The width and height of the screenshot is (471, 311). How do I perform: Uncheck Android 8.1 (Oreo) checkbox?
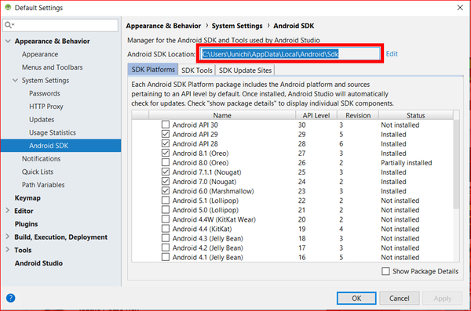[166, 153]
